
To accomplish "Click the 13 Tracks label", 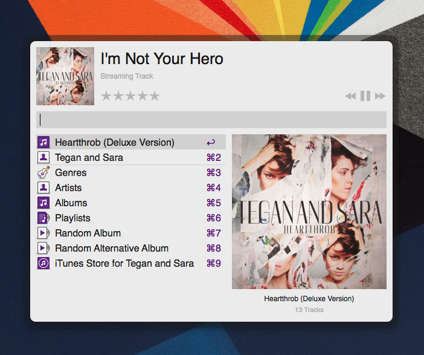I will click(309, 310).
